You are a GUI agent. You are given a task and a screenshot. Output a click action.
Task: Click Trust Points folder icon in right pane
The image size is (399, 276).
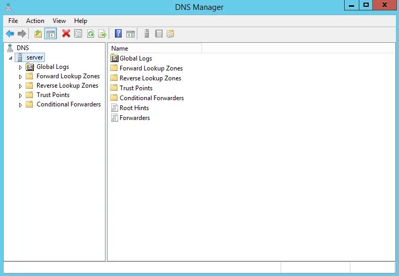click(x=114, y=88)
